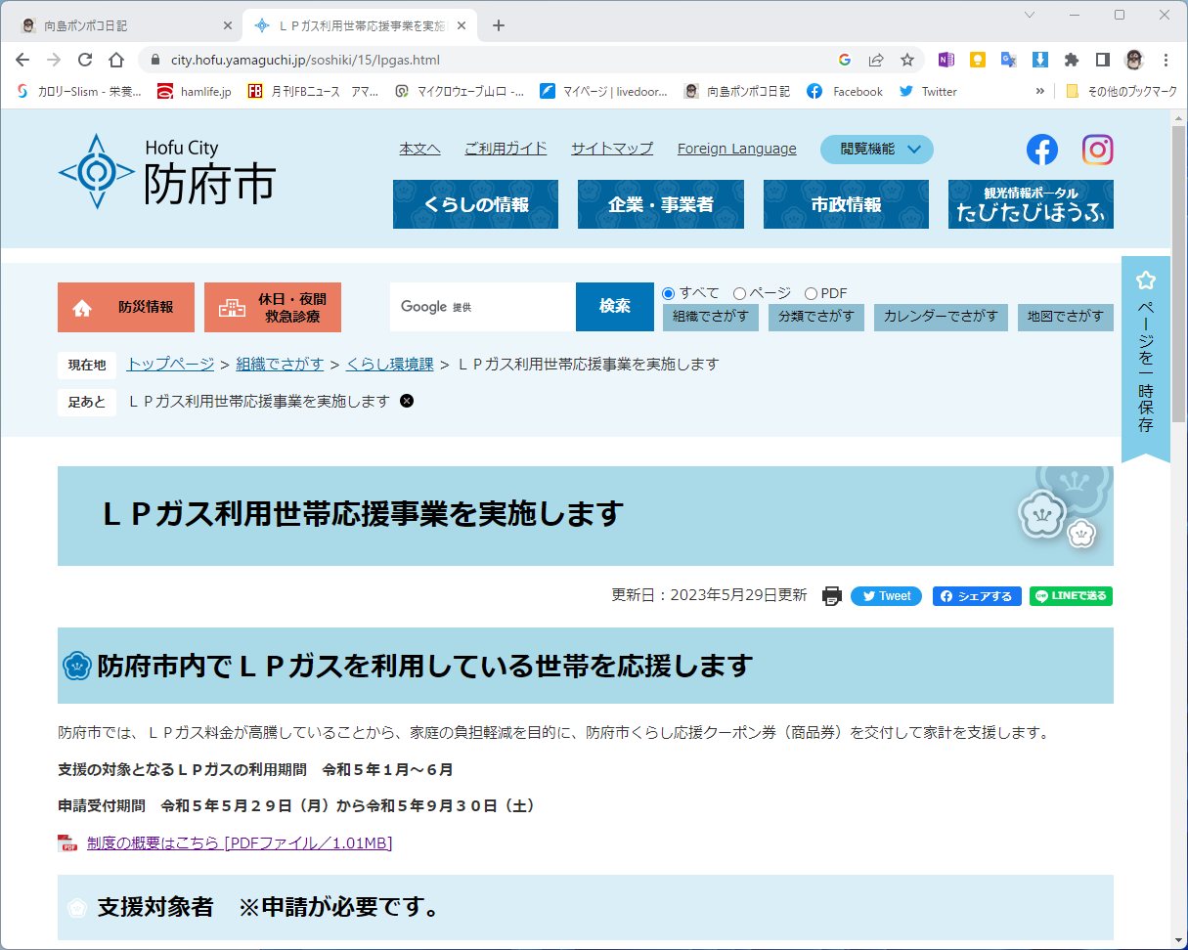Screen dimensions: 1188x950
Task: Open the 月刊FBニュース bookmark
Action: coord(313,91)
